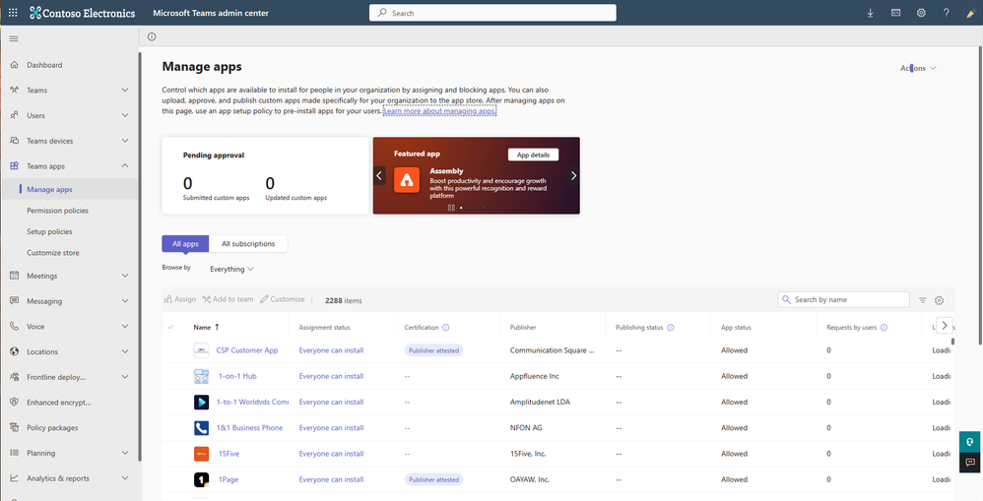Click the Contoso Electronics logo
The width and height of the screenshot is (983, 501).
(x=82, y=13)
